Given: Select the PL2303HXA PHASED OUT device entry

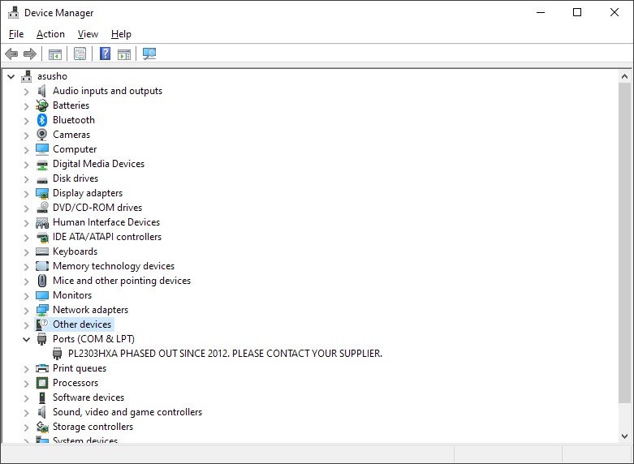Looking at the screenshot, I should [225, 354].
